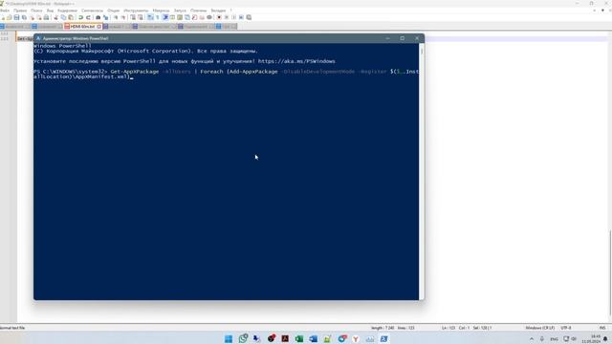The height and width of the screenshot is (344, 612).
Task: Open the Вкладки menu
Action: click(218, 11)
